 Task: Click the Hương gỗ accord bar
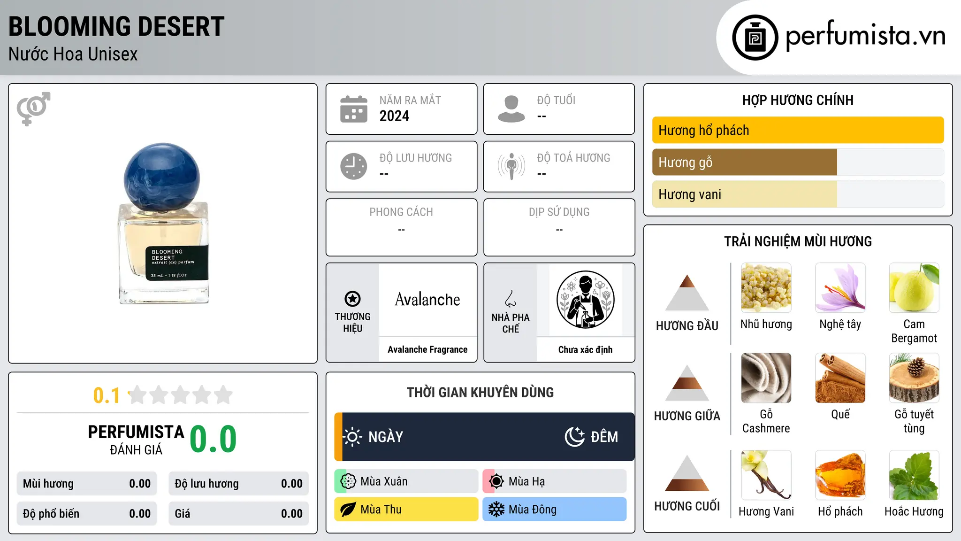click(x=798, y=162)
